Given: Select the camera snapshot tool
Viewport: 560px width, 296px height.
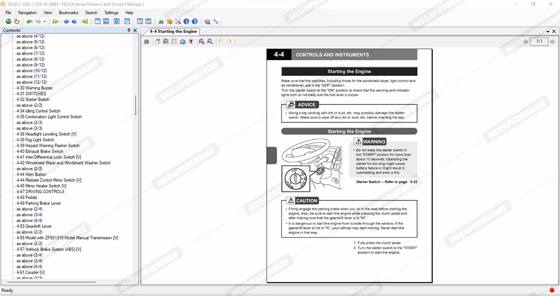Looking at the screenshot, I should click(182, 41).
